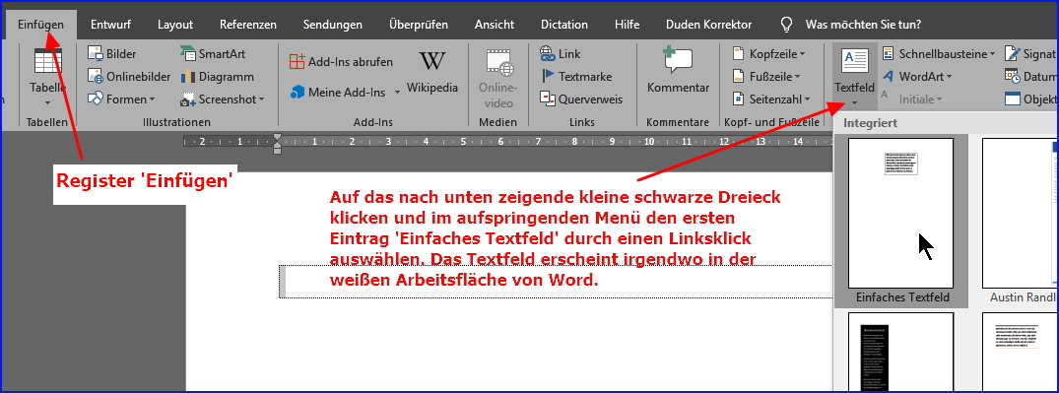
Task: Select the 'Einfaches Textfeld' thumbnail
Action: click(901, 214)
